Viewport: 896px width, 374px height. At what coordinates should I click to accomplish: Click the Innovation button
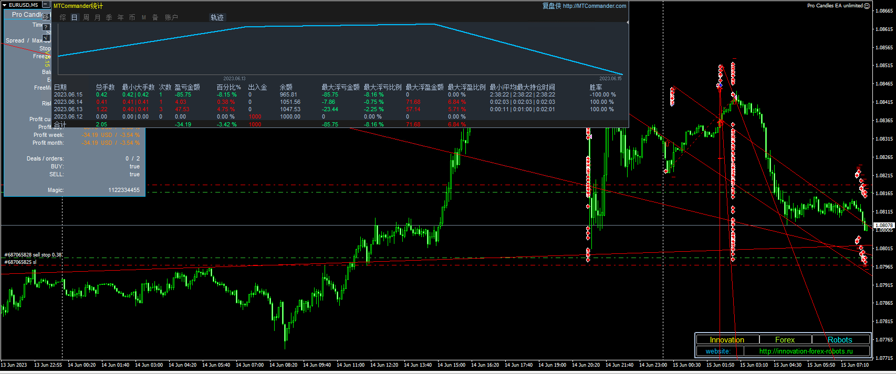click(727, 340)
